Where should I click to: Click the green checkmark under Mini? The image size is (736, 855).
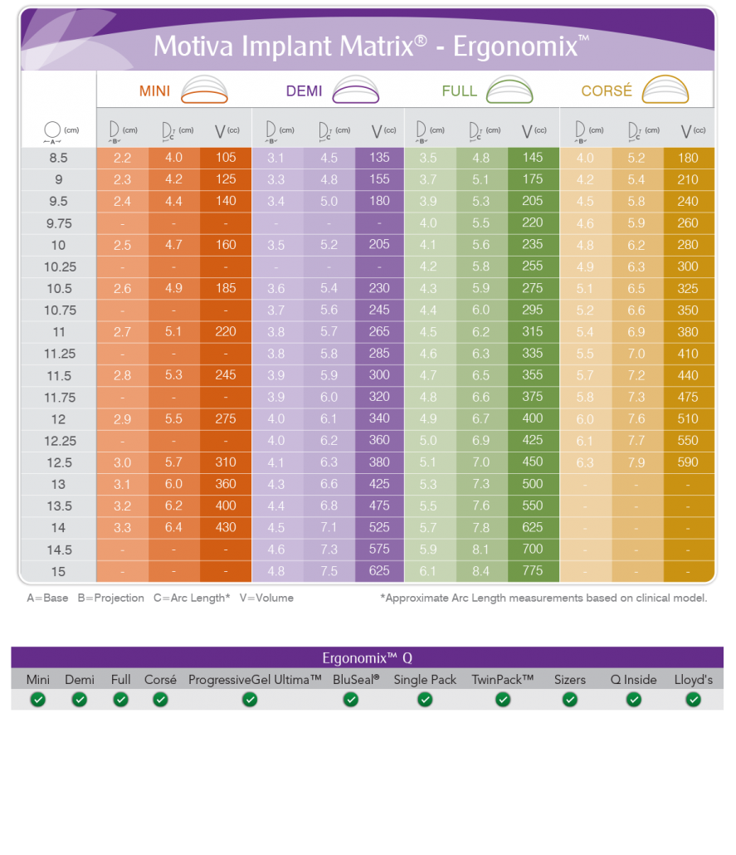[37, 700]
